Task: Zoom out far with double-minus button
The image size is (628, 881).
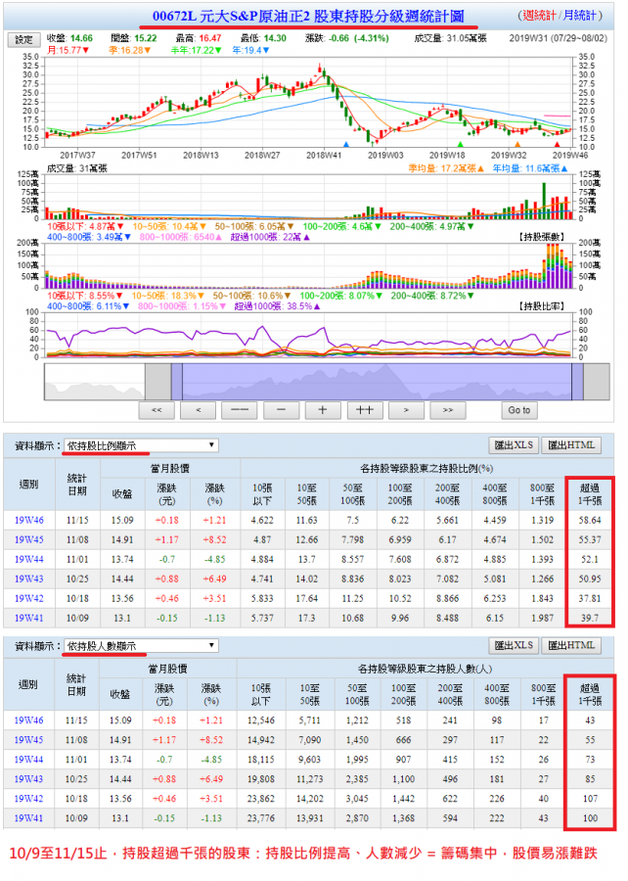Action: (240, 410)
